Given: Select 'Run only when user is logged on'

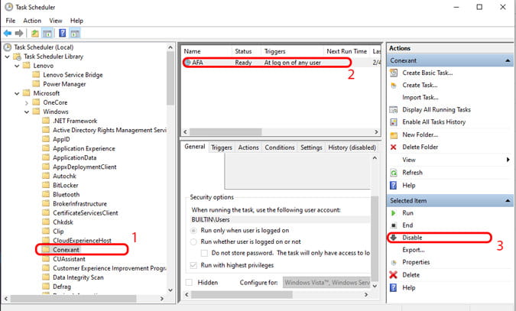Looking at the screenshot, I should point(194,229).
